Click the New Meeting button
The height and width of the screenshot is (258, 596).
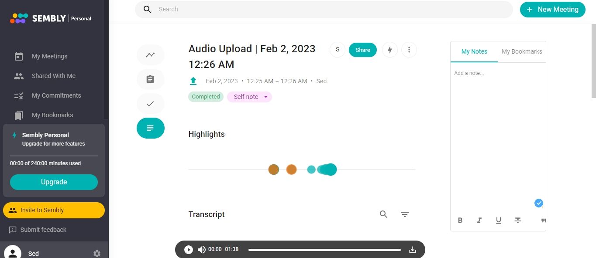pos(552,10)
